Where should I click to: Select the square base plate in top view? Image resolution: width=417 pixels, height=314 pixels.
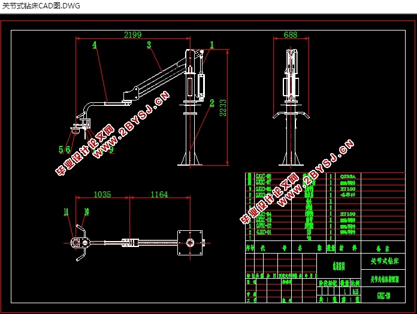191,242
